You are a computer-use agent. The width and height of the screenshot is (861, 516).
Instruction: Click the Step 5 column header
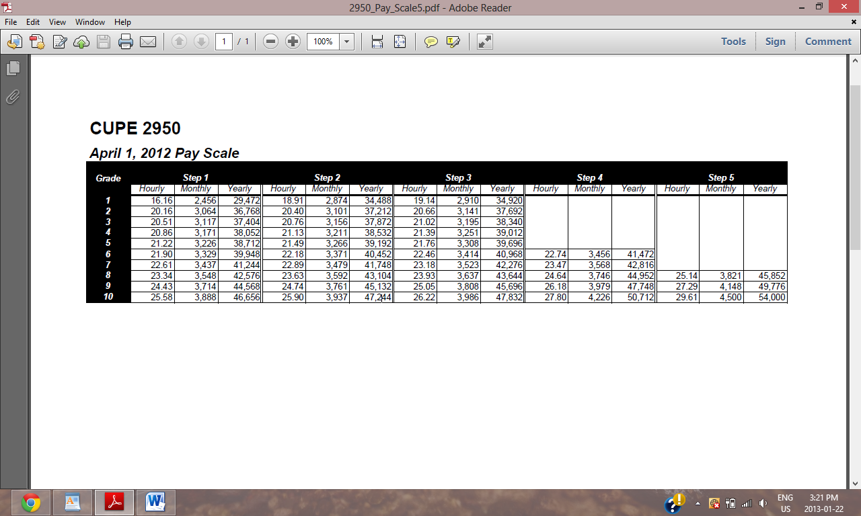coord(721,177)
